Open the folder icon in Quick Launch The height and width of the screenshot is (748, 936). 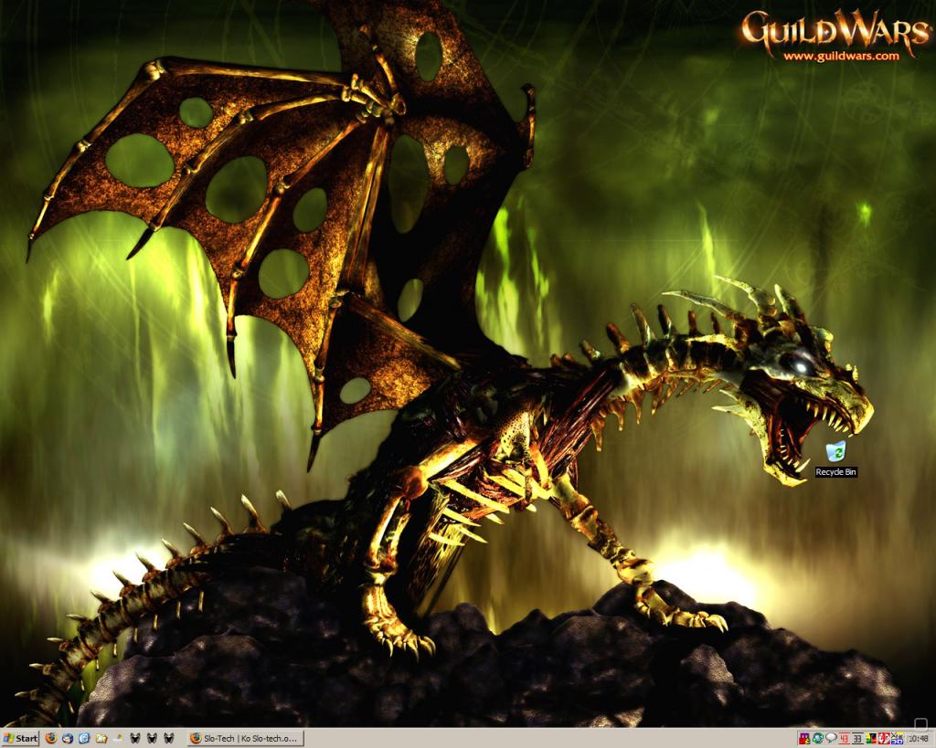tap(101, 738)
